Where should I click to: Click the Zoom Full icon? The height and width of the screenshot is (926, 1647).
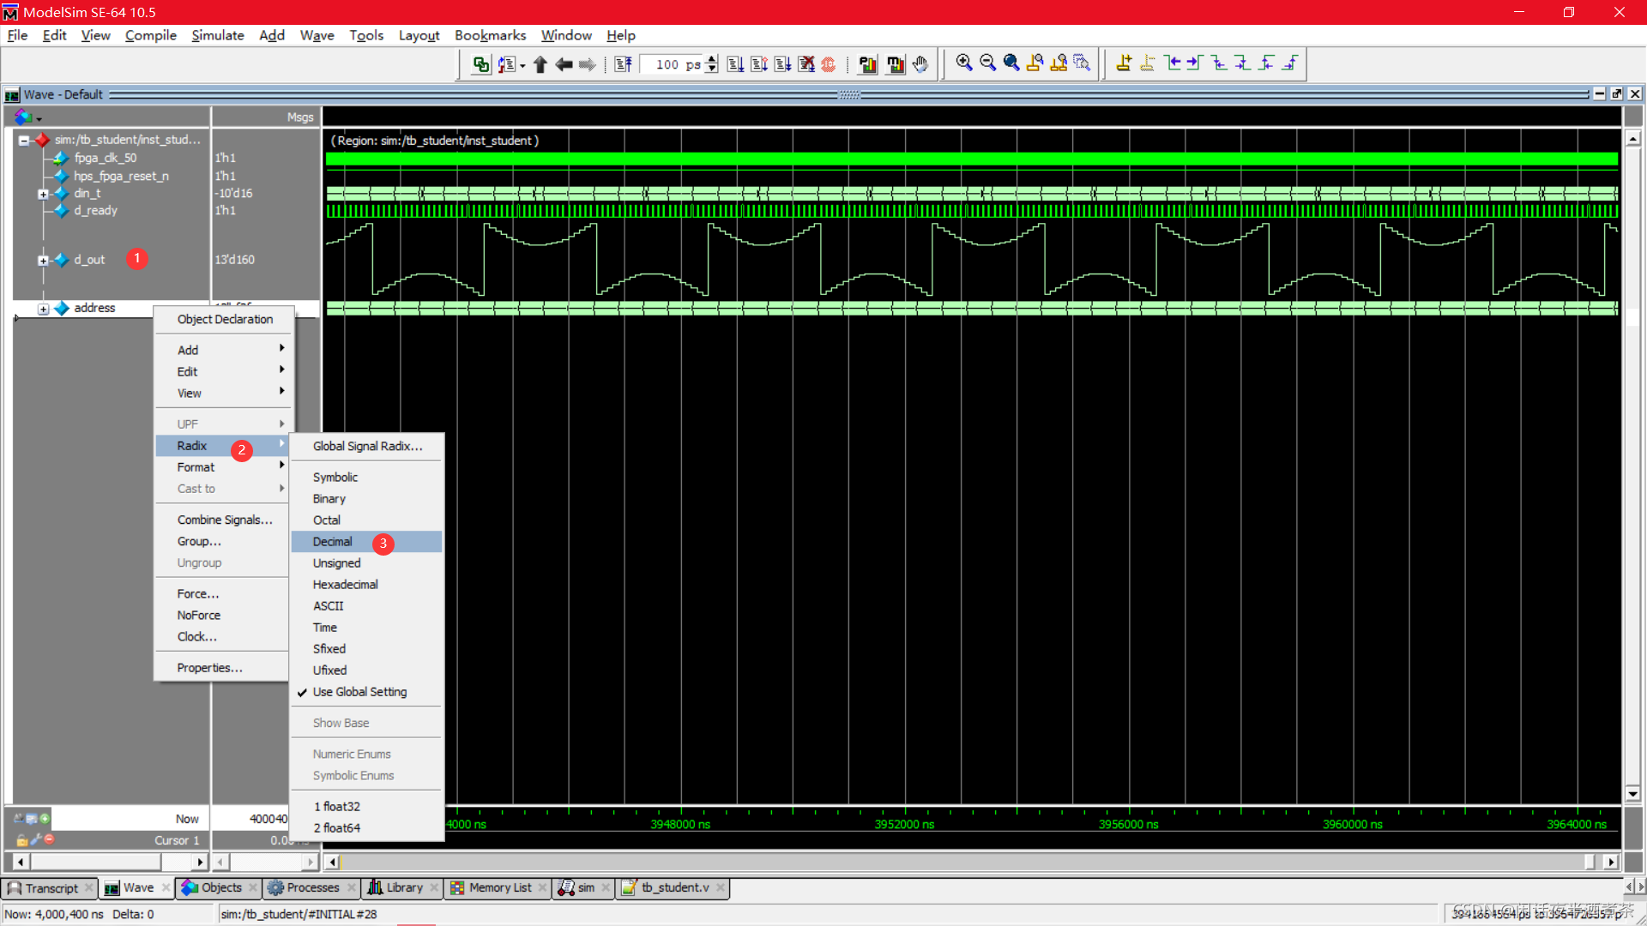(1011, 63)
